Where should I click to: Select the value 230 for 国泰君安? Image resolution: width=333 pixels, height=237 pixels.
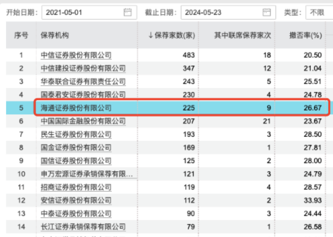[x=189, y=95]
